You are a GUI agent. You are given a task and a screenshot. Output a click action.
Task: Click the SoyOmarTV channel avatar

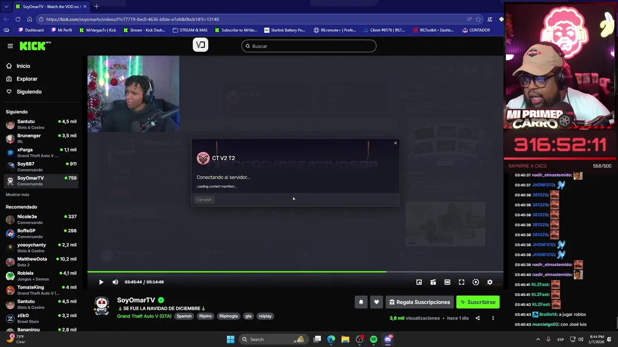101,307
